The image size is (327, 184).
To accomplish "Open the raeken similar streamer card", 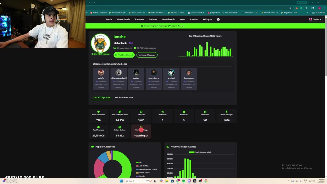I will [136, 79].
